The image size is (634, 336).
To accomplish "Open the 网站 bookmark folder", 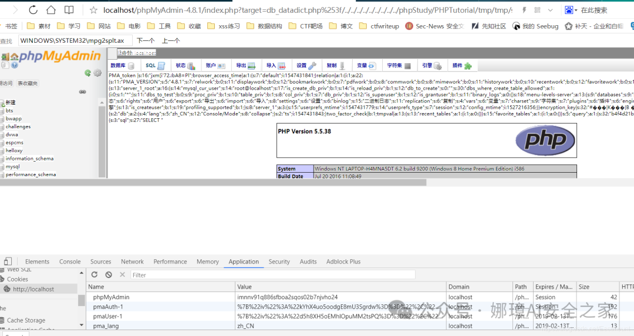I will pos(99,26).
